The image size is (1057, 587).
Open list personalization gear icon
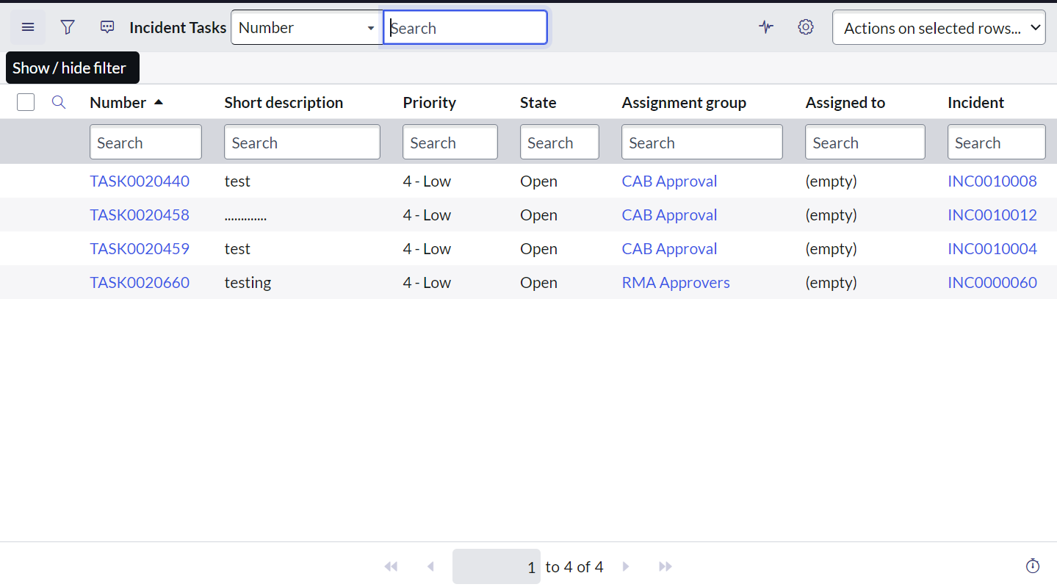tap(805, 27)
